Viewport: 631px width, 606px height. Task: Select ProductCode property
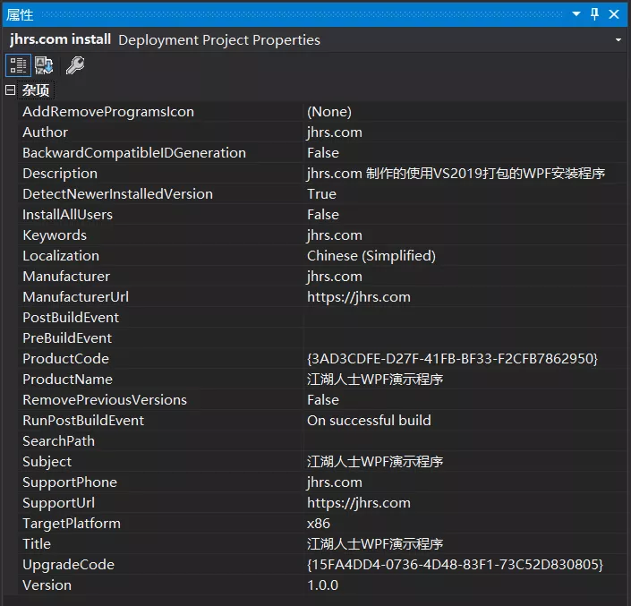[x=65, y=358]
